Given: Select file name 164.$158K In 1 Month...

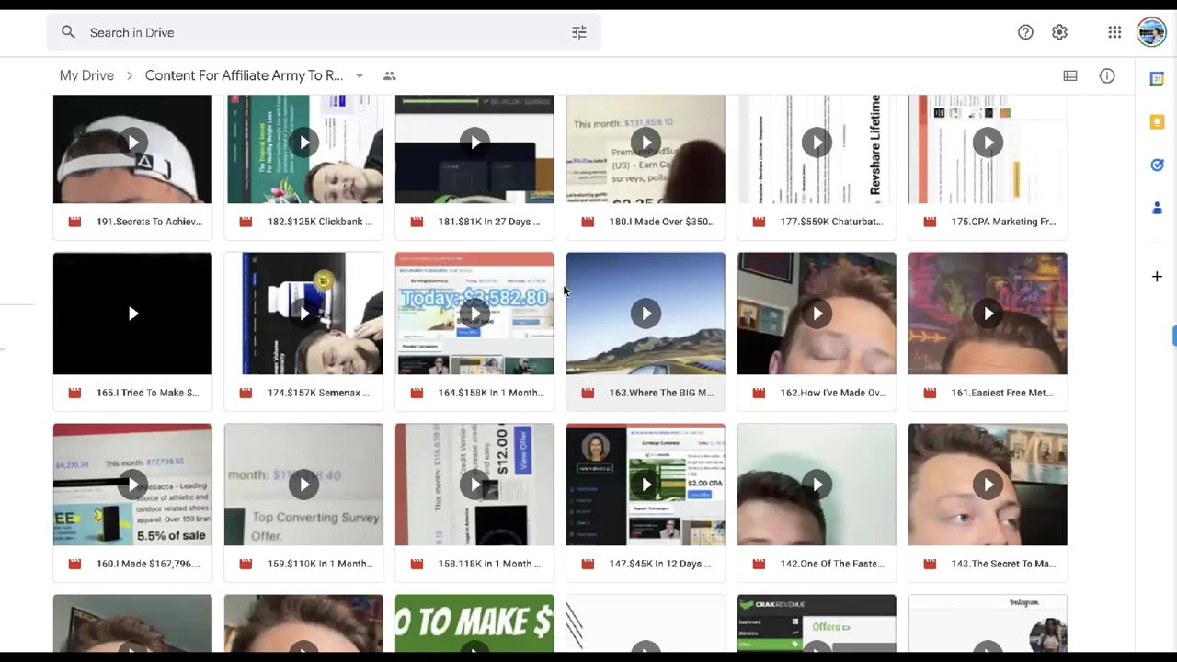Looking at the screenshot, I should click(x=491, y=393).
